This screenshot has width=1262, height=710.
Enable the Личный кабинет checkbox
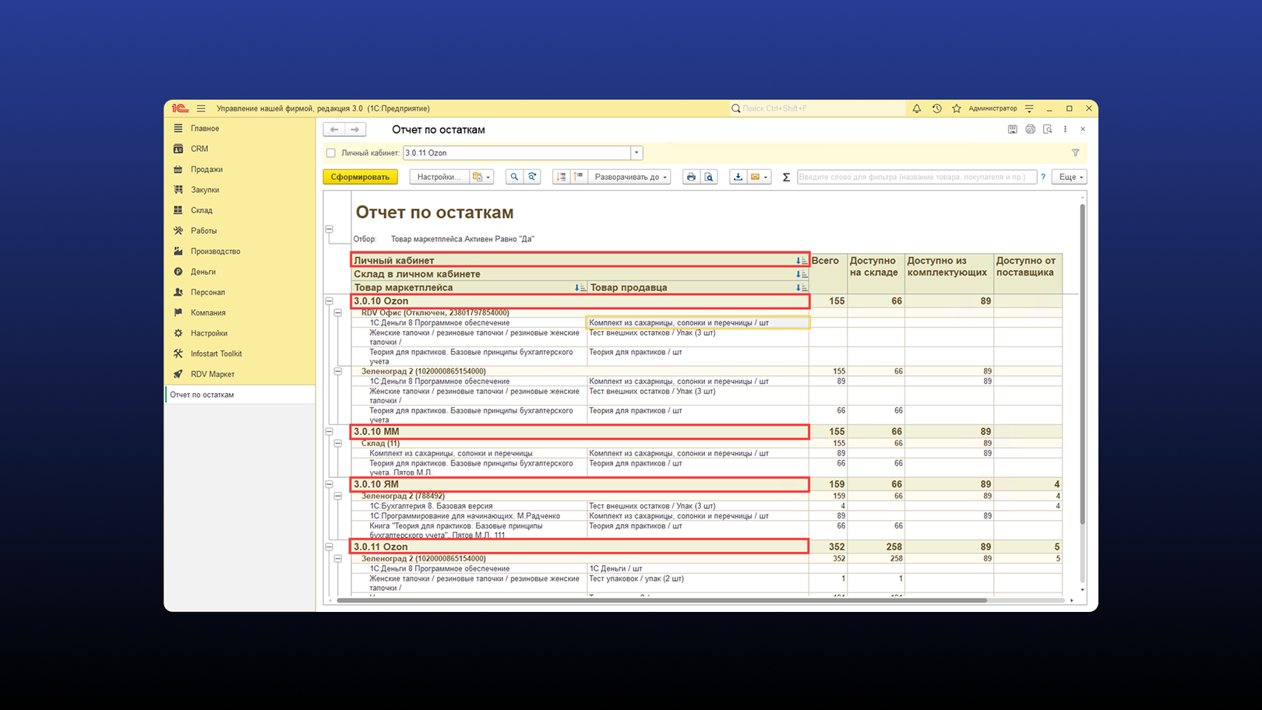(331, 153)
